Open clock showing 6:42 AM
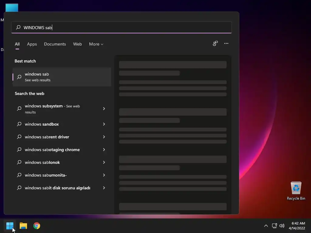Screen dimensions: 311x233 [x=297, y=226]
